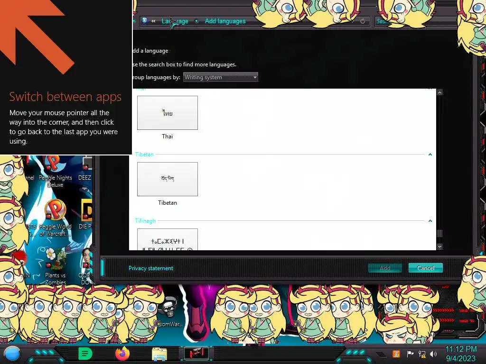Open the DEEZ desktop shortcut
Image resolution: width=486 pixels, height=364 pixels.
85,169
